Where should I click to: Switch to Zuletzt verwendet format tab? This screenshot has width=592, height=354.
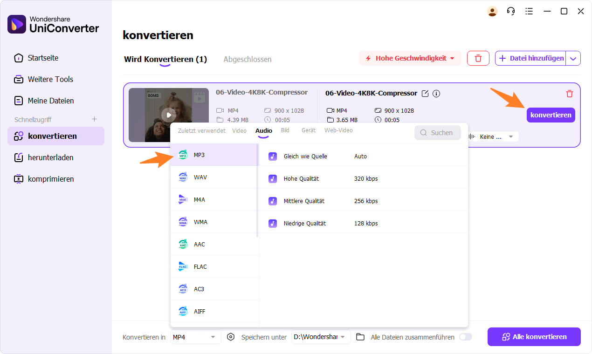point(202,130)
